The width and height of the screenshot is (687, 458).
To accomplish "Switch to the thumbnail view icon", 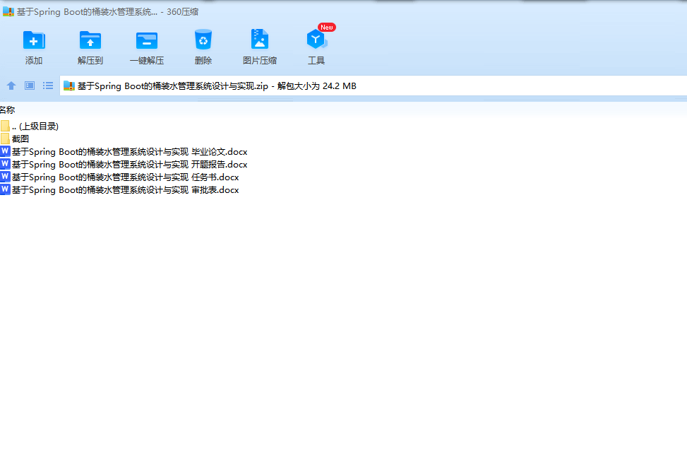I will point(30,86).
